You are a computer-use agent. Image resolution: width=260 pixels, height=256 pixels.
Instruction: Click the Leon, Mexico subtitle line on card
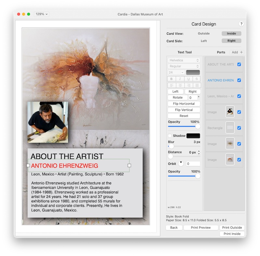77,174
